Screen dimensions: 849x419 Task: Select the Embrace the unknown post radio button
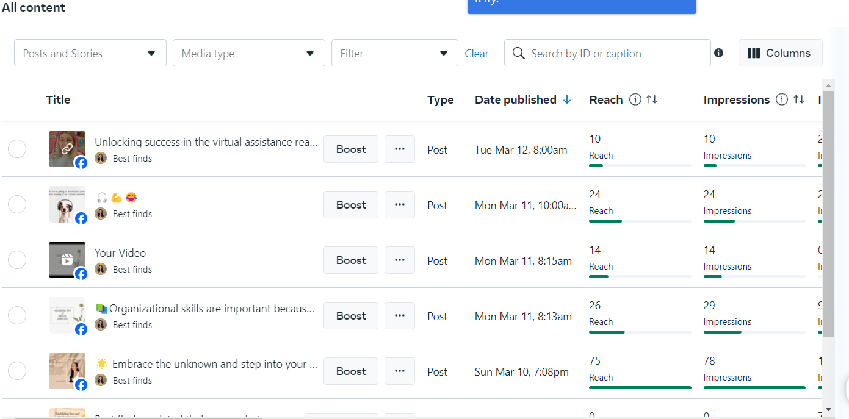pos(17,371)
